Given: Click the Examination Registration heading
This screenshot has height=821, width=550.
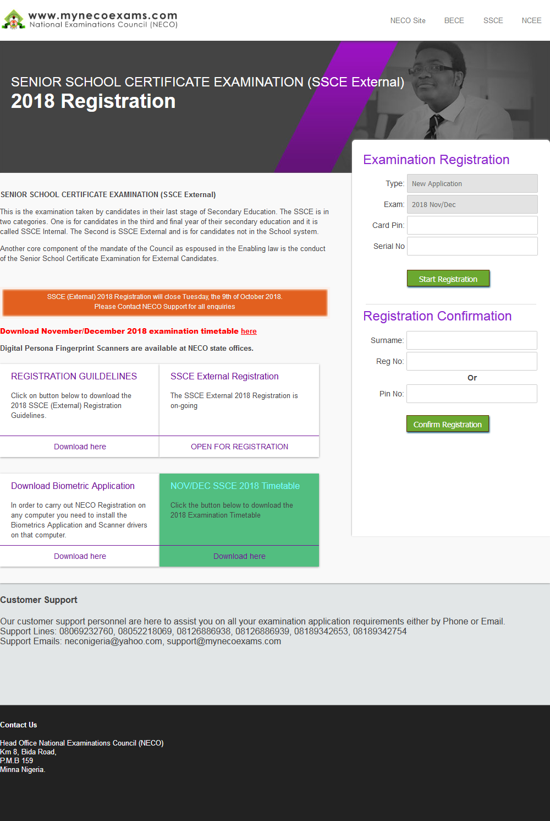Looking at the screenshot, I should 436,160.
